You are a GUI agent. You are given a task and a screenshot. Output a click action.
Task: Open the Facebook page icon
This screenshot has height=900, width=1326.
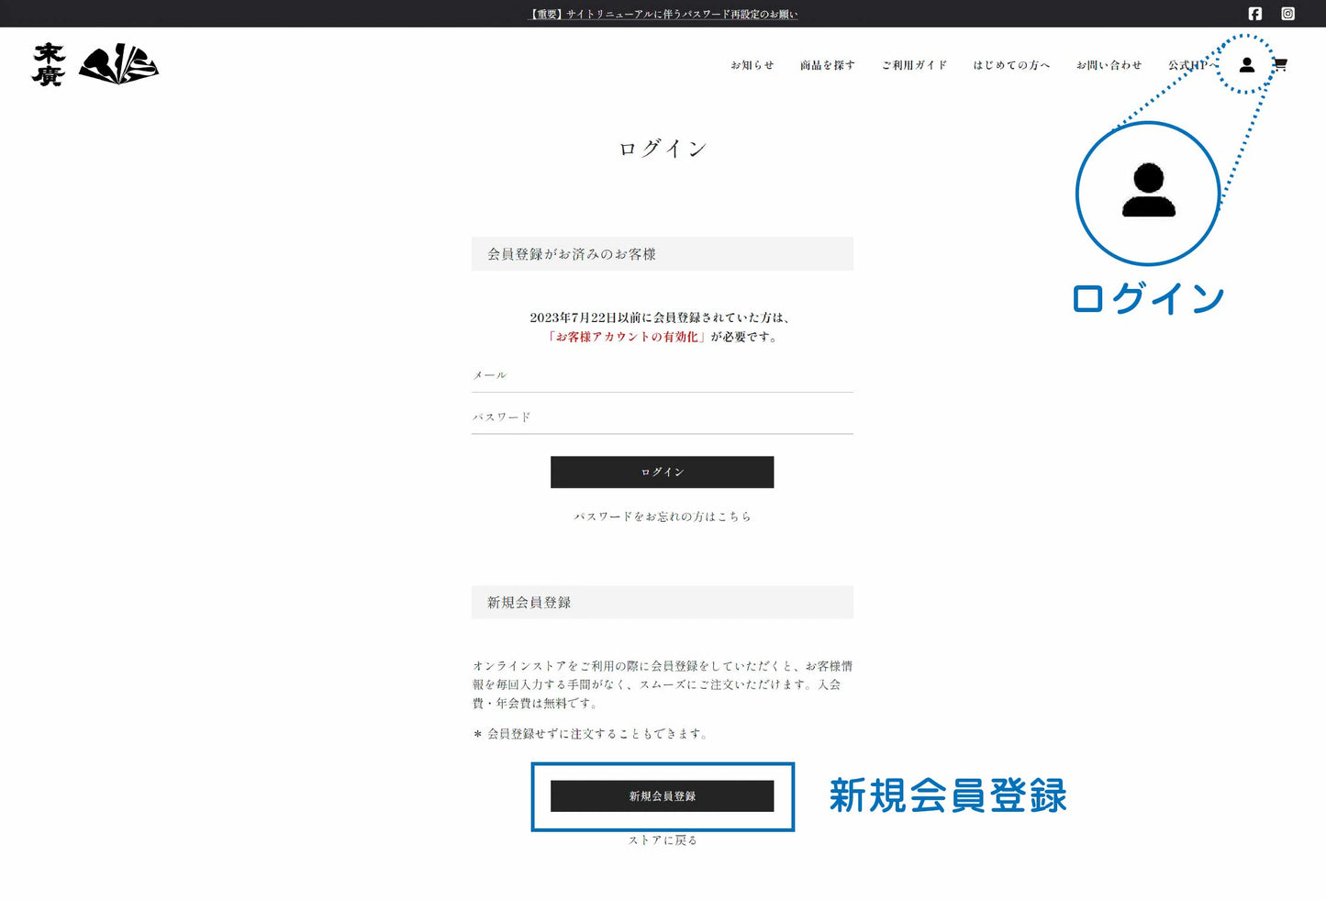point(1254,14)
